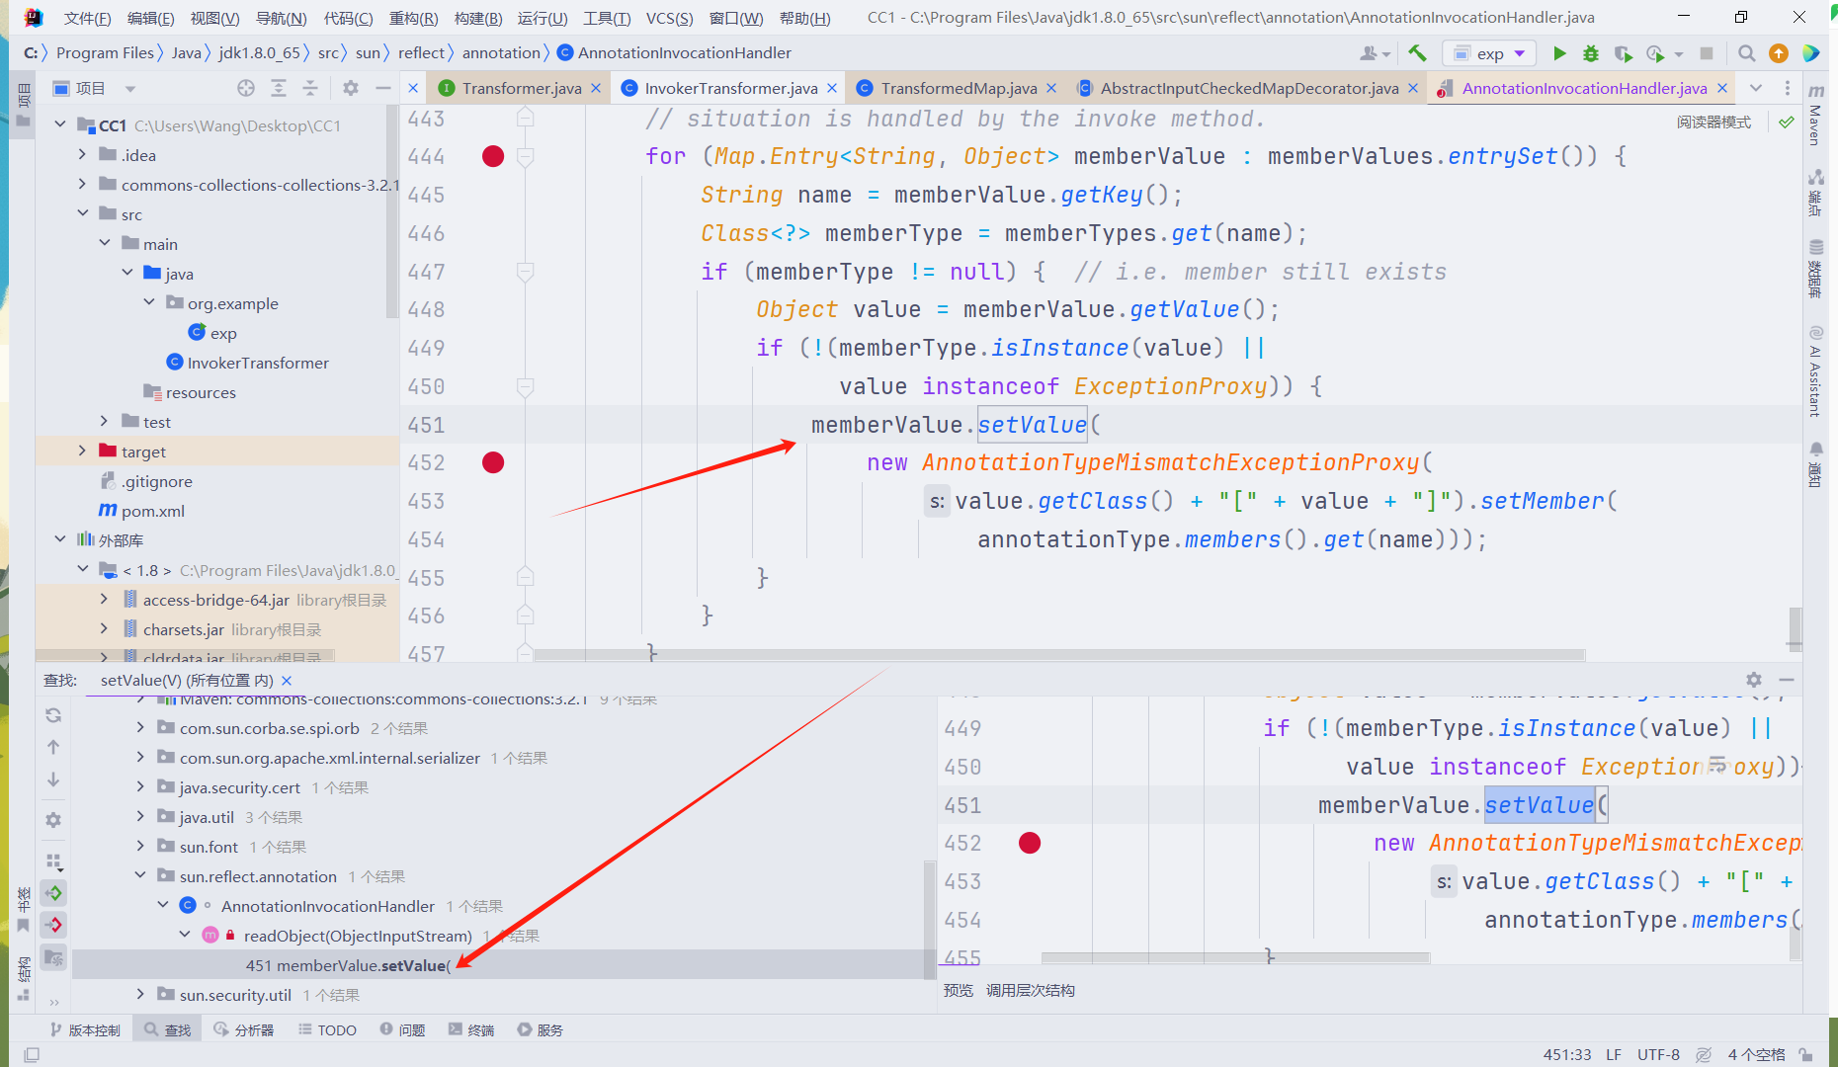Image resolution: width=1838 pixels, height=1067 pixels.
Task: Open the find panel settings gear
Action: pyautogui.click(x=1754, y=680)
